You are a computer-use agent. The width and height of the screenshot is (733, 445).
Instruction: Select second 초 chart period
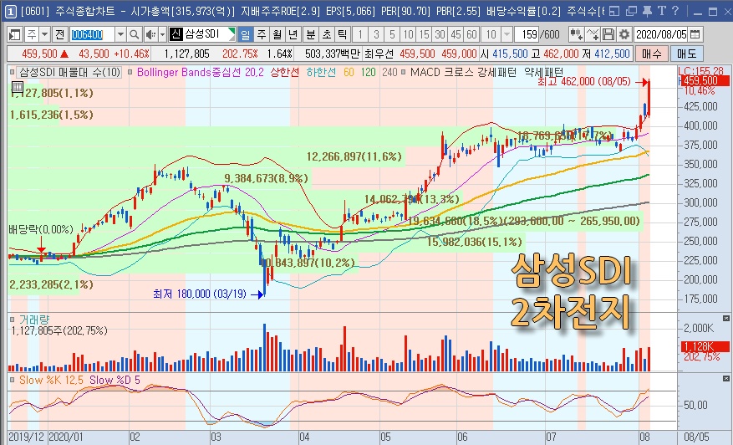(327, 34)
